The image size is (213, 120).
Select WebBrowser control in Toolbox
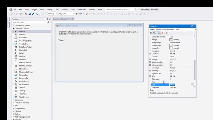pos(32,97)
